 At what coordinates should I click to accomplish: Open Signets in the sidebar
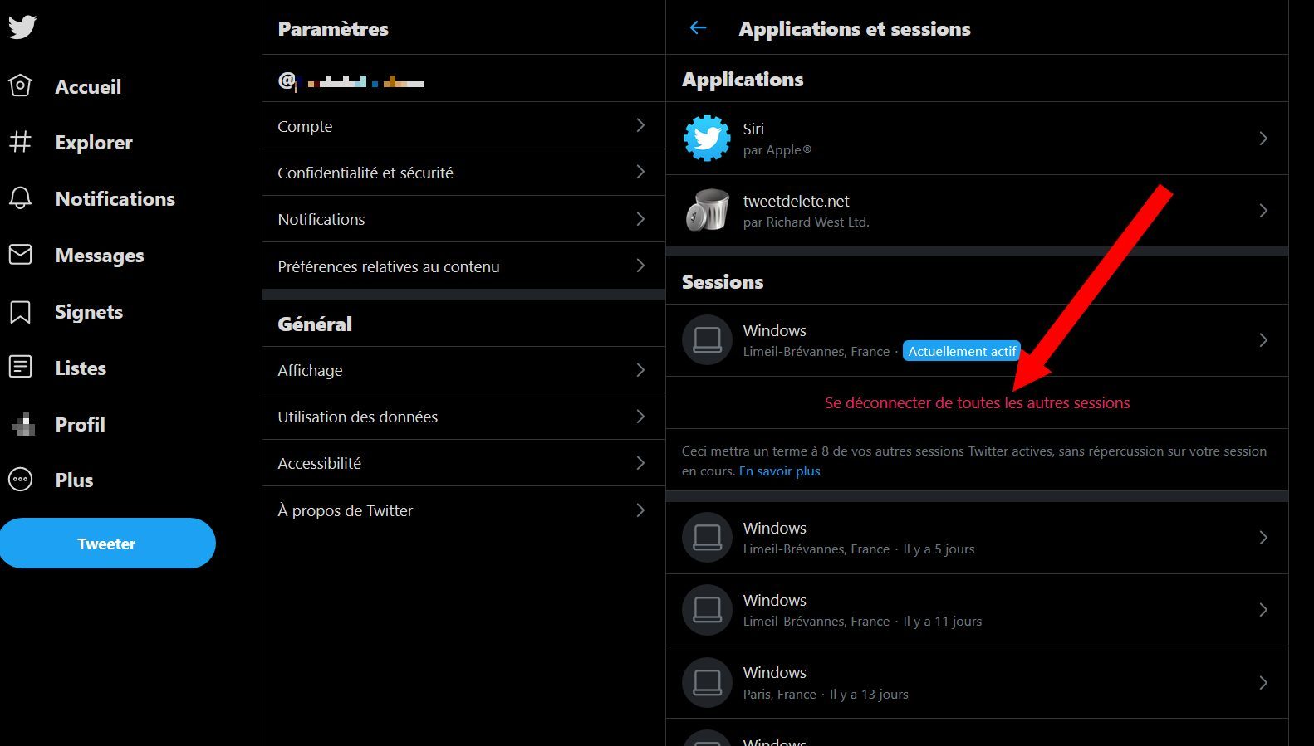tap(89, 312)
